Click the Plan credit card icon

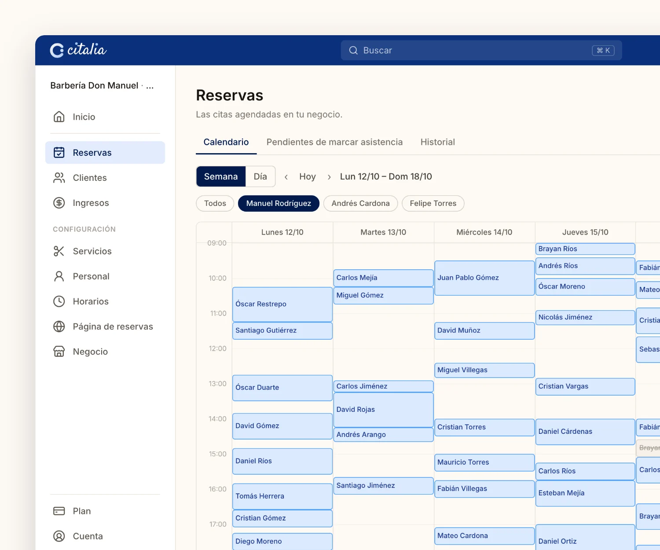click(59, 511)
